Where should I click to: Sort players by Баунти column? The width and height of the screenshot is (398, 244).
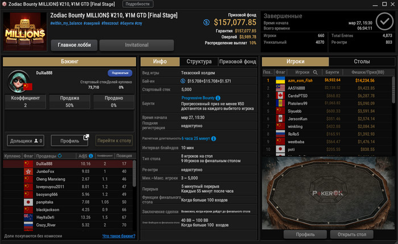[x=332, y=72]
